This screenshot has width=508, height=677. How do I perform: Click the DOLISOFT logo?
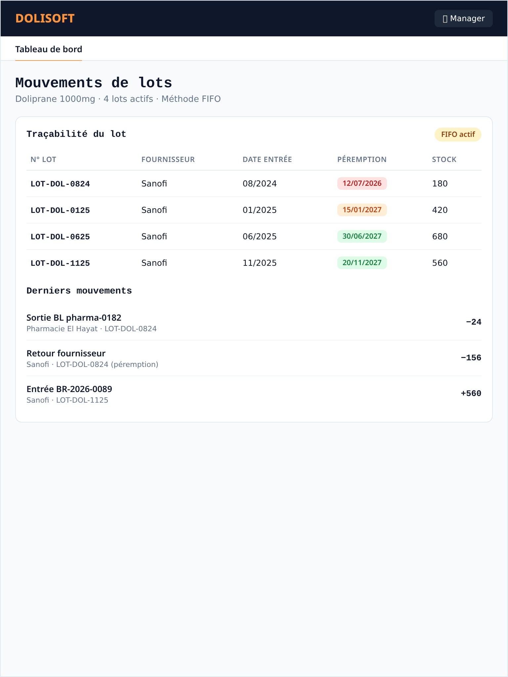45,19
